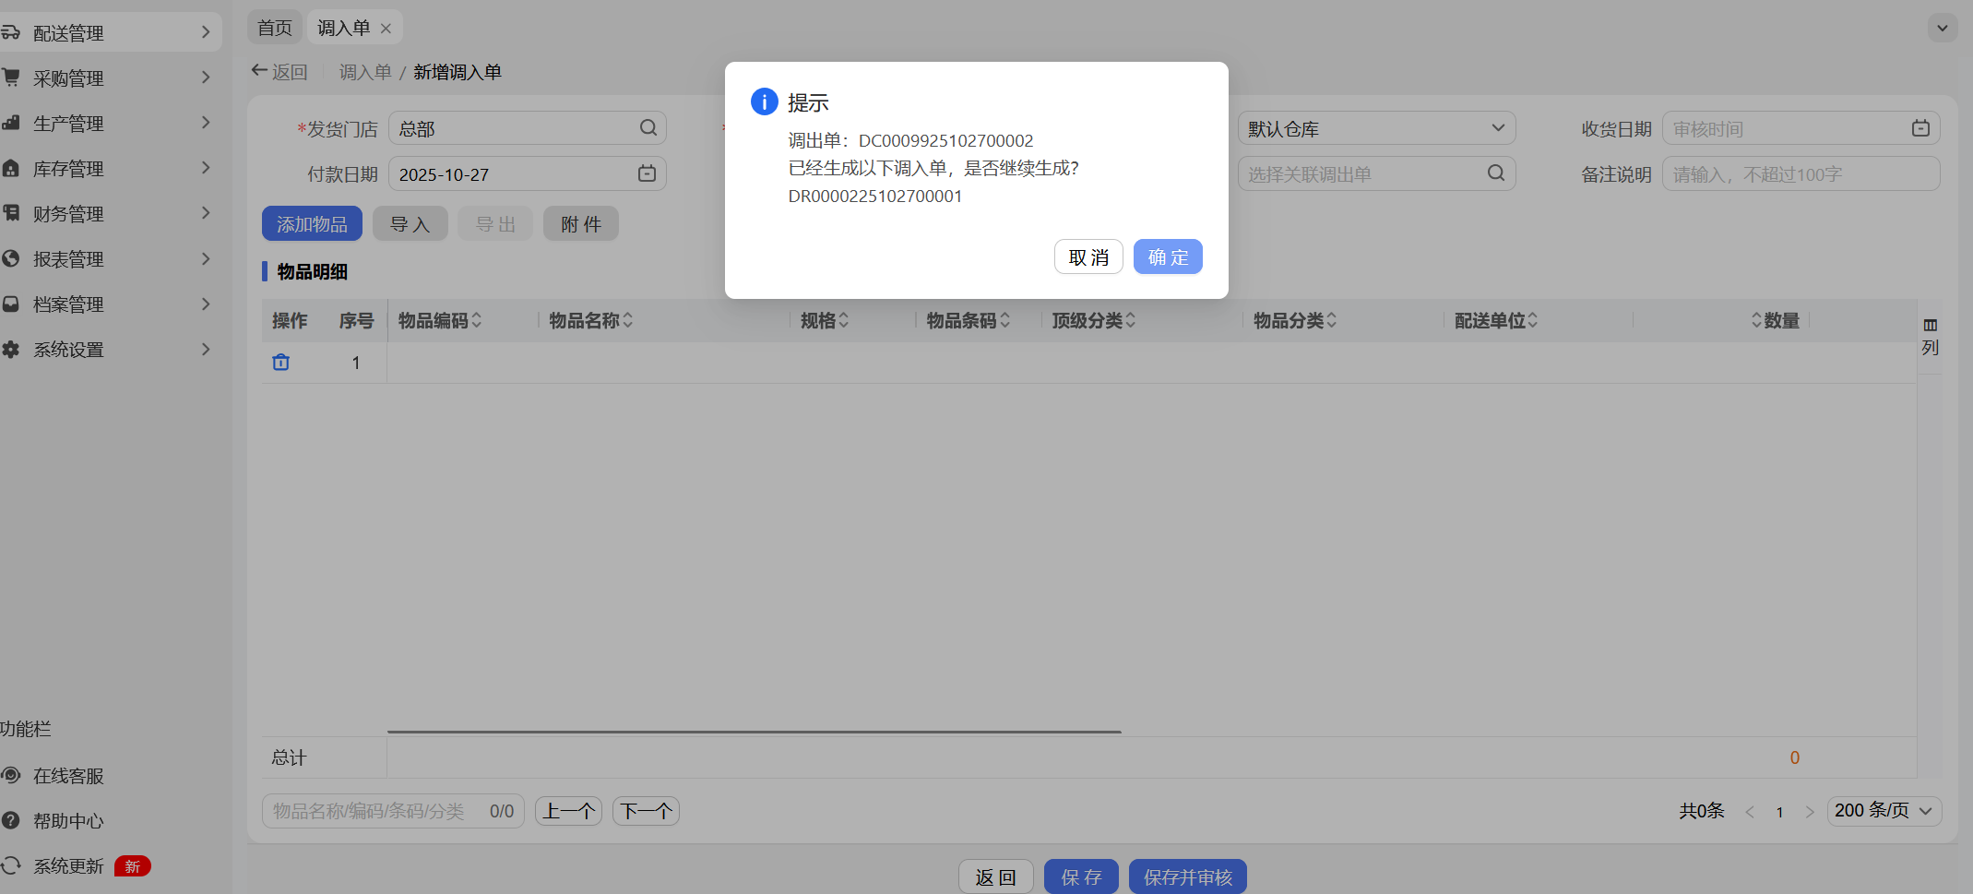The width and height of the screenshot is (1973, 894).
Task: Open 在线客服 from the sidebar
Action: coord(68,776)
